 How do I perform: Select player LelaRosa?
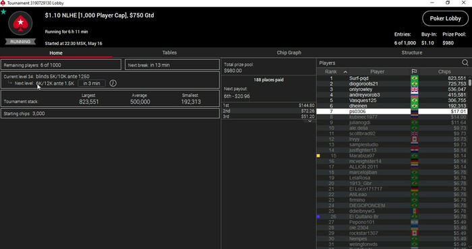(x=392, y=178)
